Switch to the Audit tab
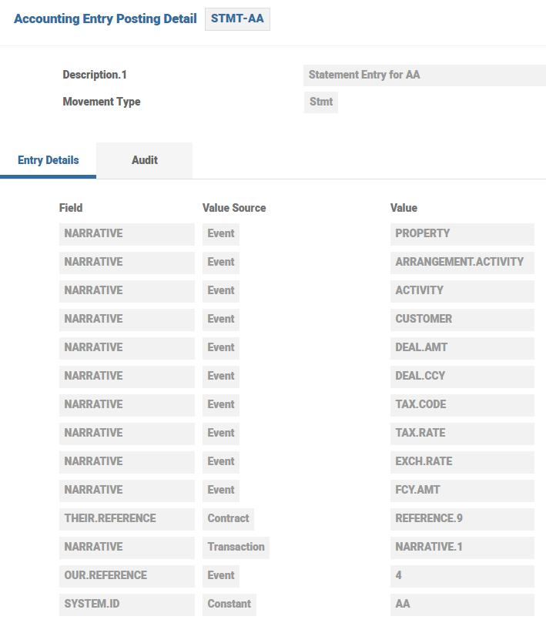Screen dimensions: 546x623 click(x=144, y=160)
